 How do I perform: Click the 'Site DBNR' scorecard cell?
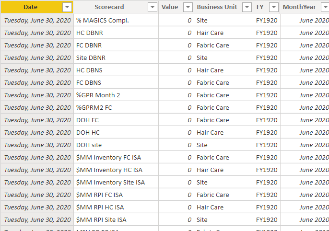(x=116, y=58)
